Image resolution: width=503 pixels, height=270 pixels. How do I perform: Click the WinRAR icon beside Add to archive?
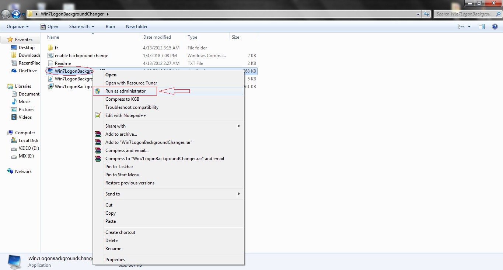pos(98,134)
